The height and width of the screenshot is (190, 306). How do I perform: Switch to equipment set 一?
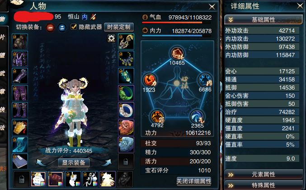(x=50, y=28)
